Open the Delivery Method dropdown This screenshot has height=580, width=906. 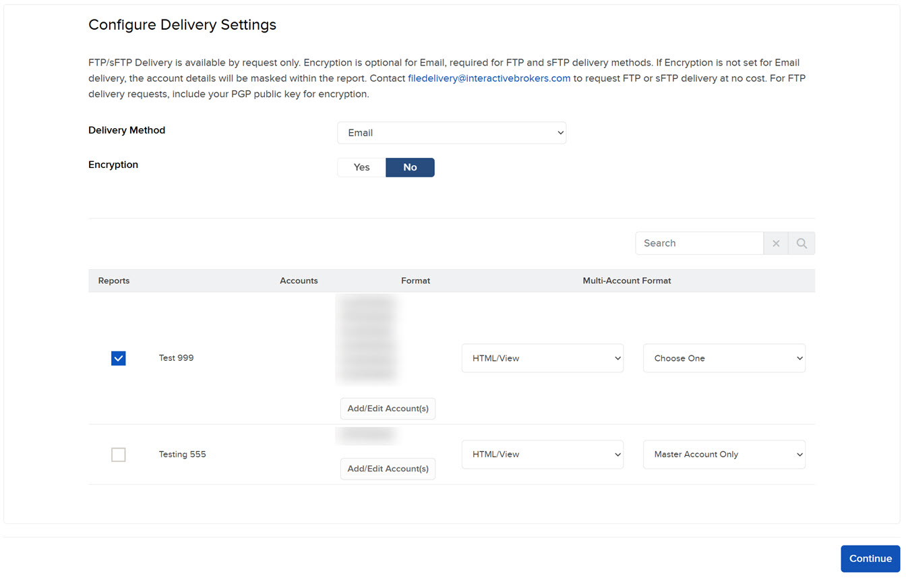pos(451,132)
